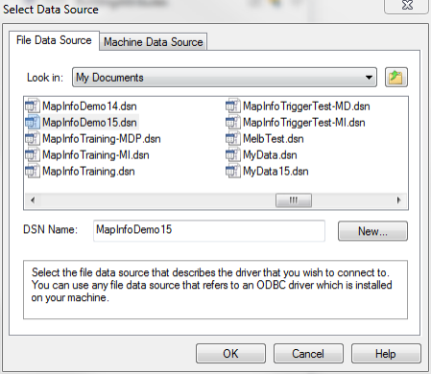431x374 pixels.
Task: Open the Look in dropdown arrow
Action: click(369, 78)
